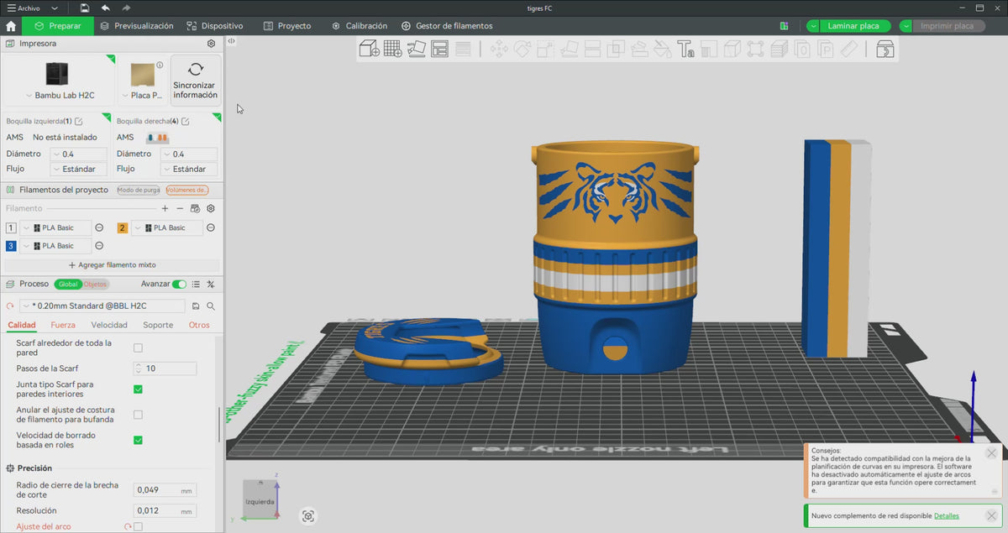Open printer settings gear next to Impresora
This screenshot has height=533, width=1008.
click(211, 43)
